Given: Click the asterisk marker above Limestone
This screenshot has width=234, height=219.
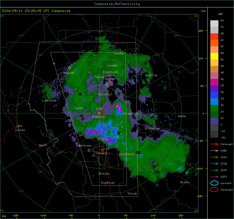Looking at the screenshot, I should pyautogui.click(x=49, y=98).
